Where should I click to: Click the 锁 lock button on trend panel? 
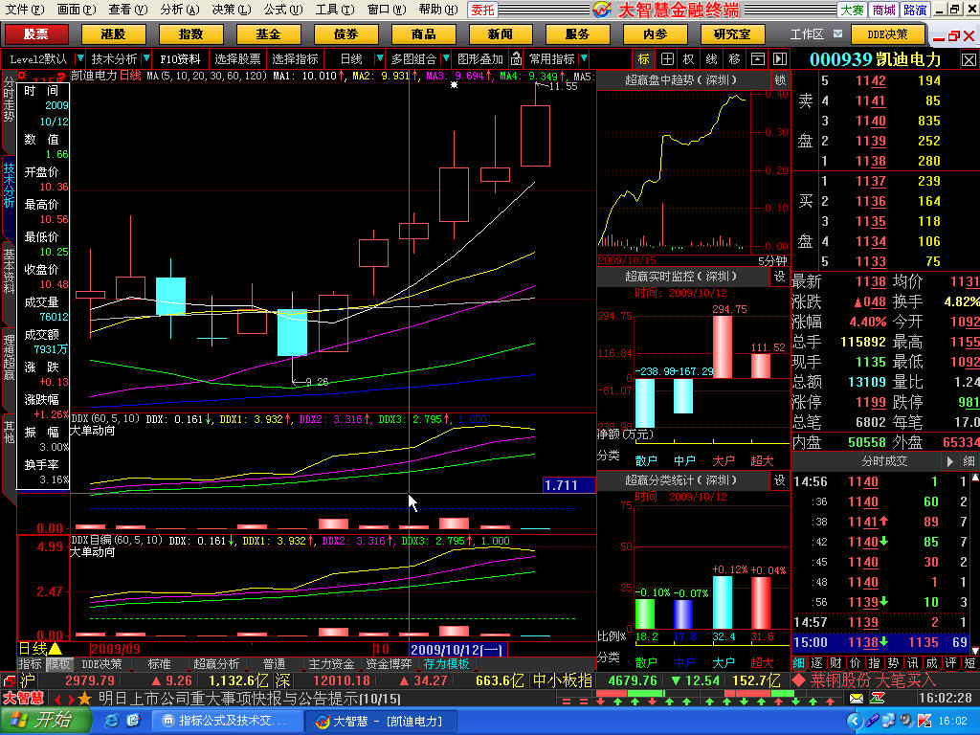(780, 80)
